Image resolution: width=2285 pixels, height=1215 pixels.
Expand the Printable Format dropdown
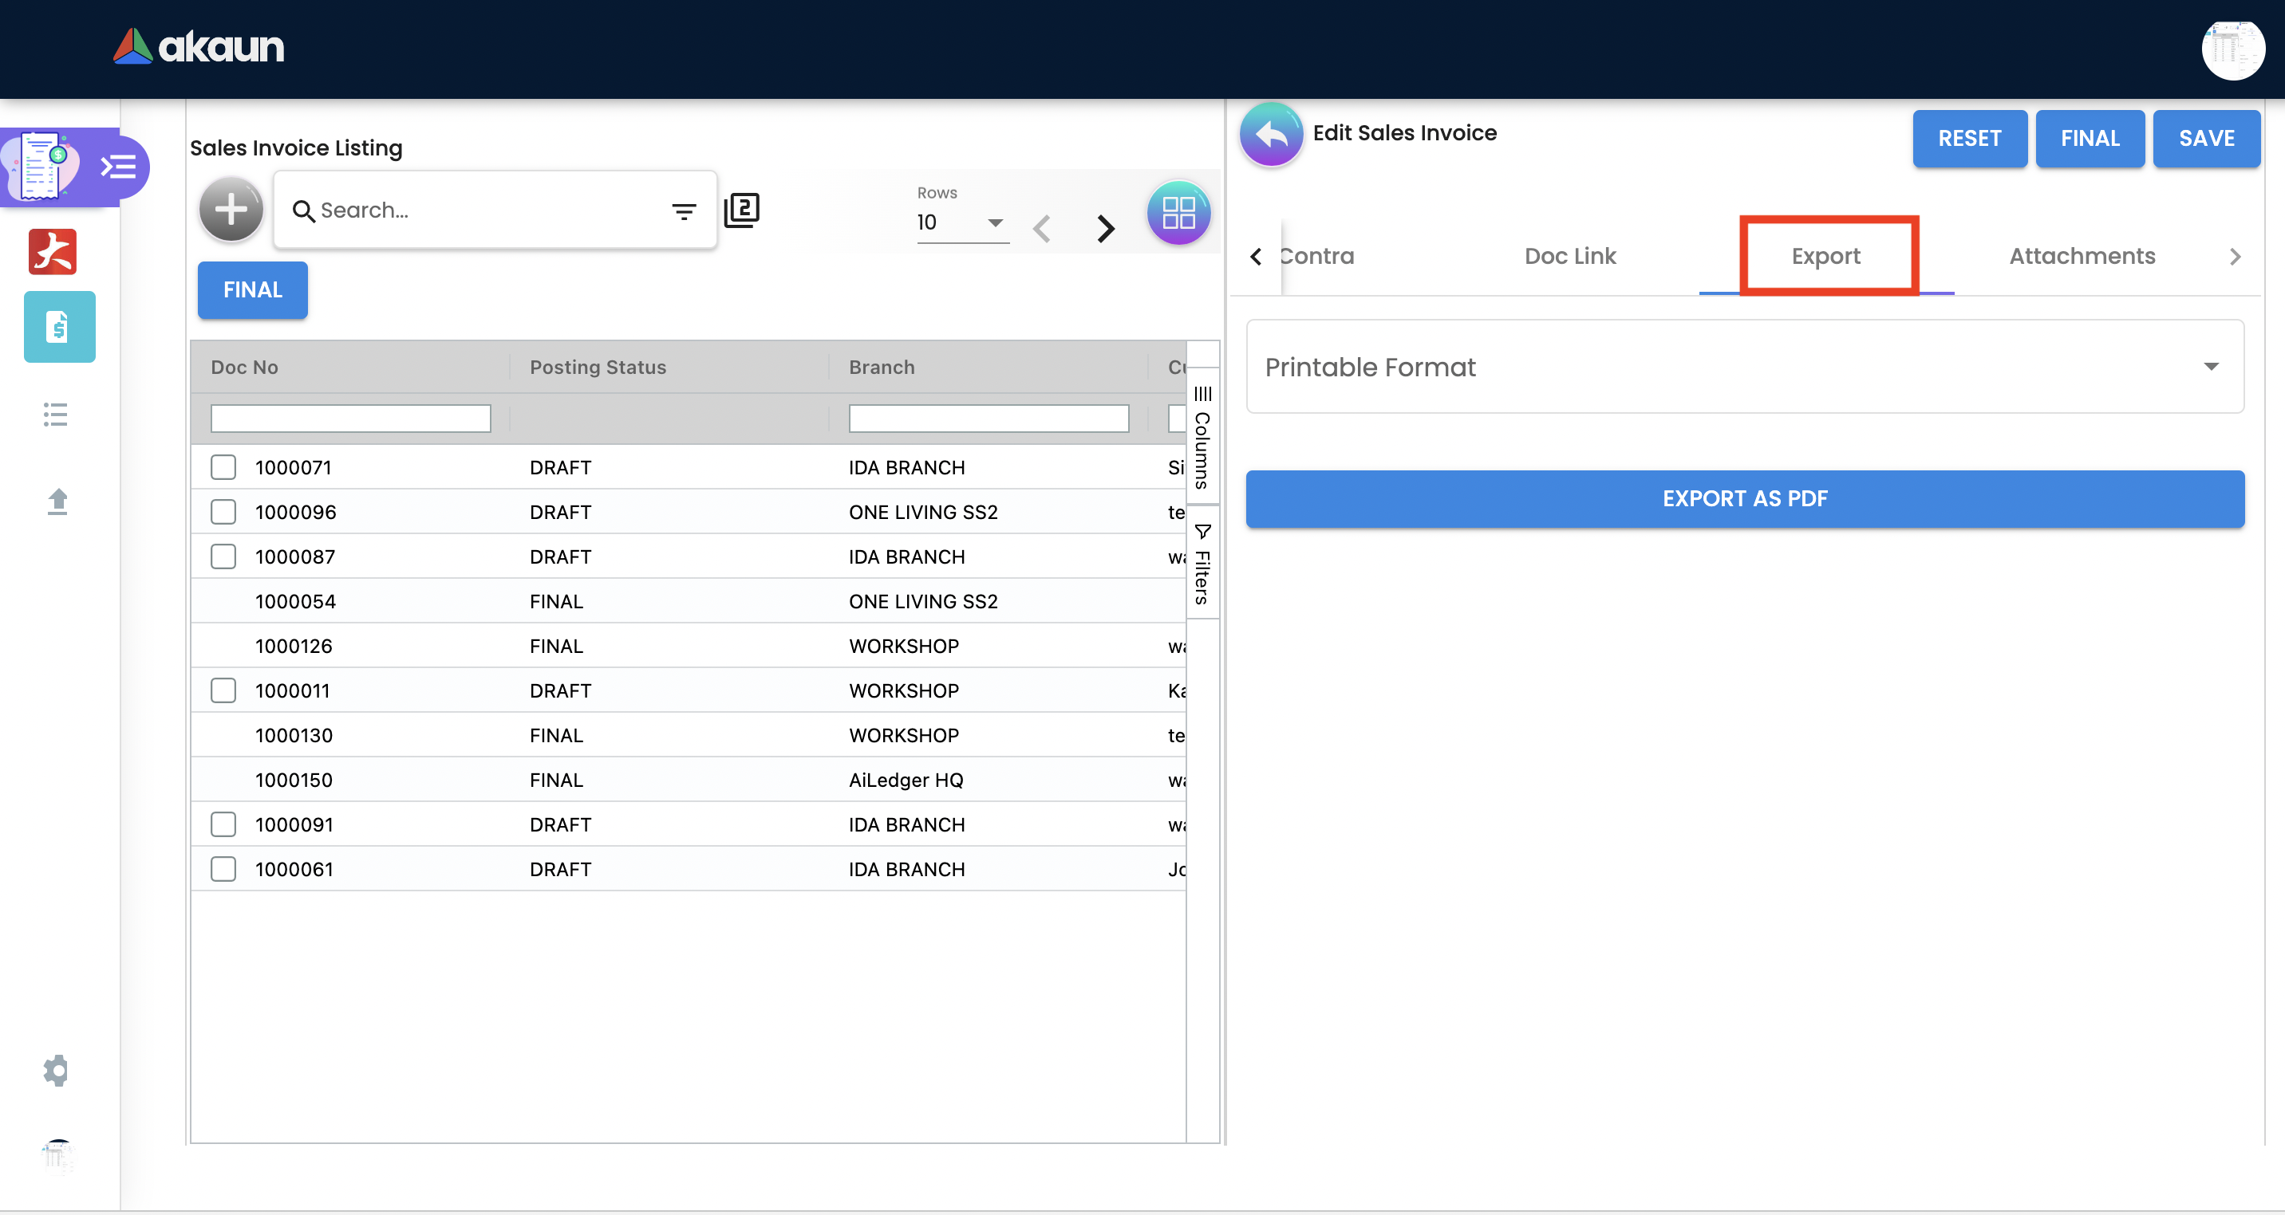tap(1744, 367)
